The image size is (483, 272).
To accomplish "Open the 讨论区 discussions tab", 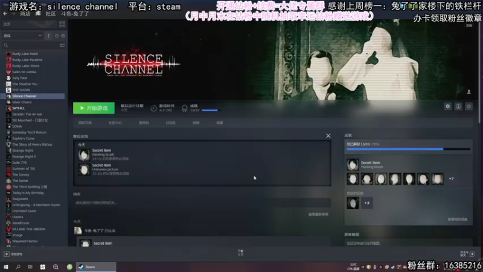I will coord(171,123).
